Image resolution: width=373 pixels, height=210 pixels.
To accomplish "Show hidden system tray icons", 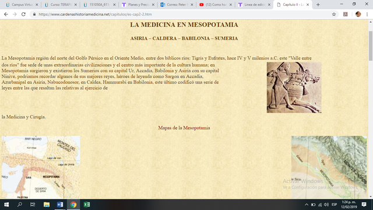I will coord(307,205).
